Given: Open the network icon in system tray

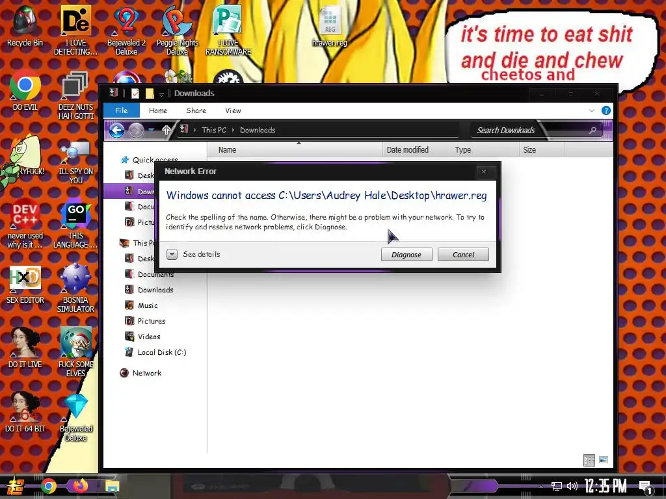Looking at the screenshot, I should pyautogui.click(x=556, y=486).
